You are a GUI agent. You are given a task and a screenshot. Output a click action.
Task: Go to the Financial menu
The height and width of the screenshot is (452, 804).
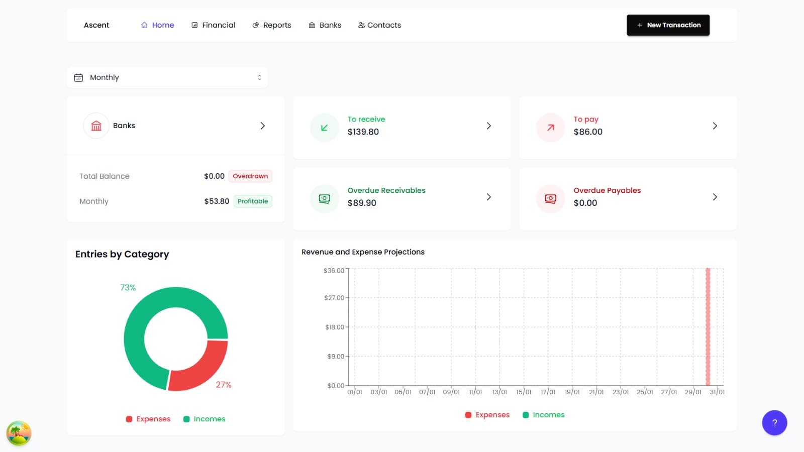(213, 25)
